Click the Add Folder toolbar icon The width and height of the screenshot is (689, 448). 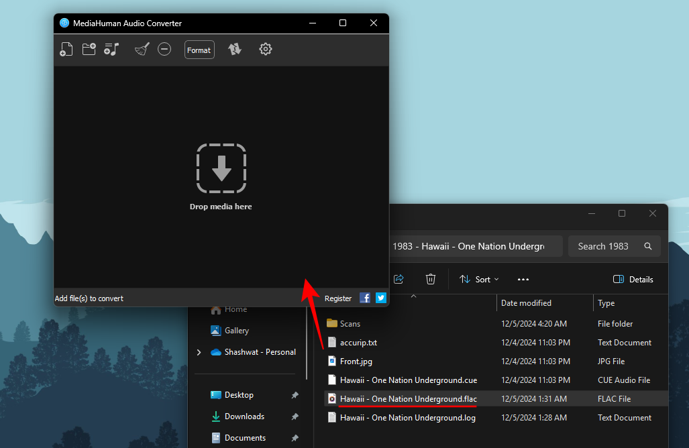89,49
